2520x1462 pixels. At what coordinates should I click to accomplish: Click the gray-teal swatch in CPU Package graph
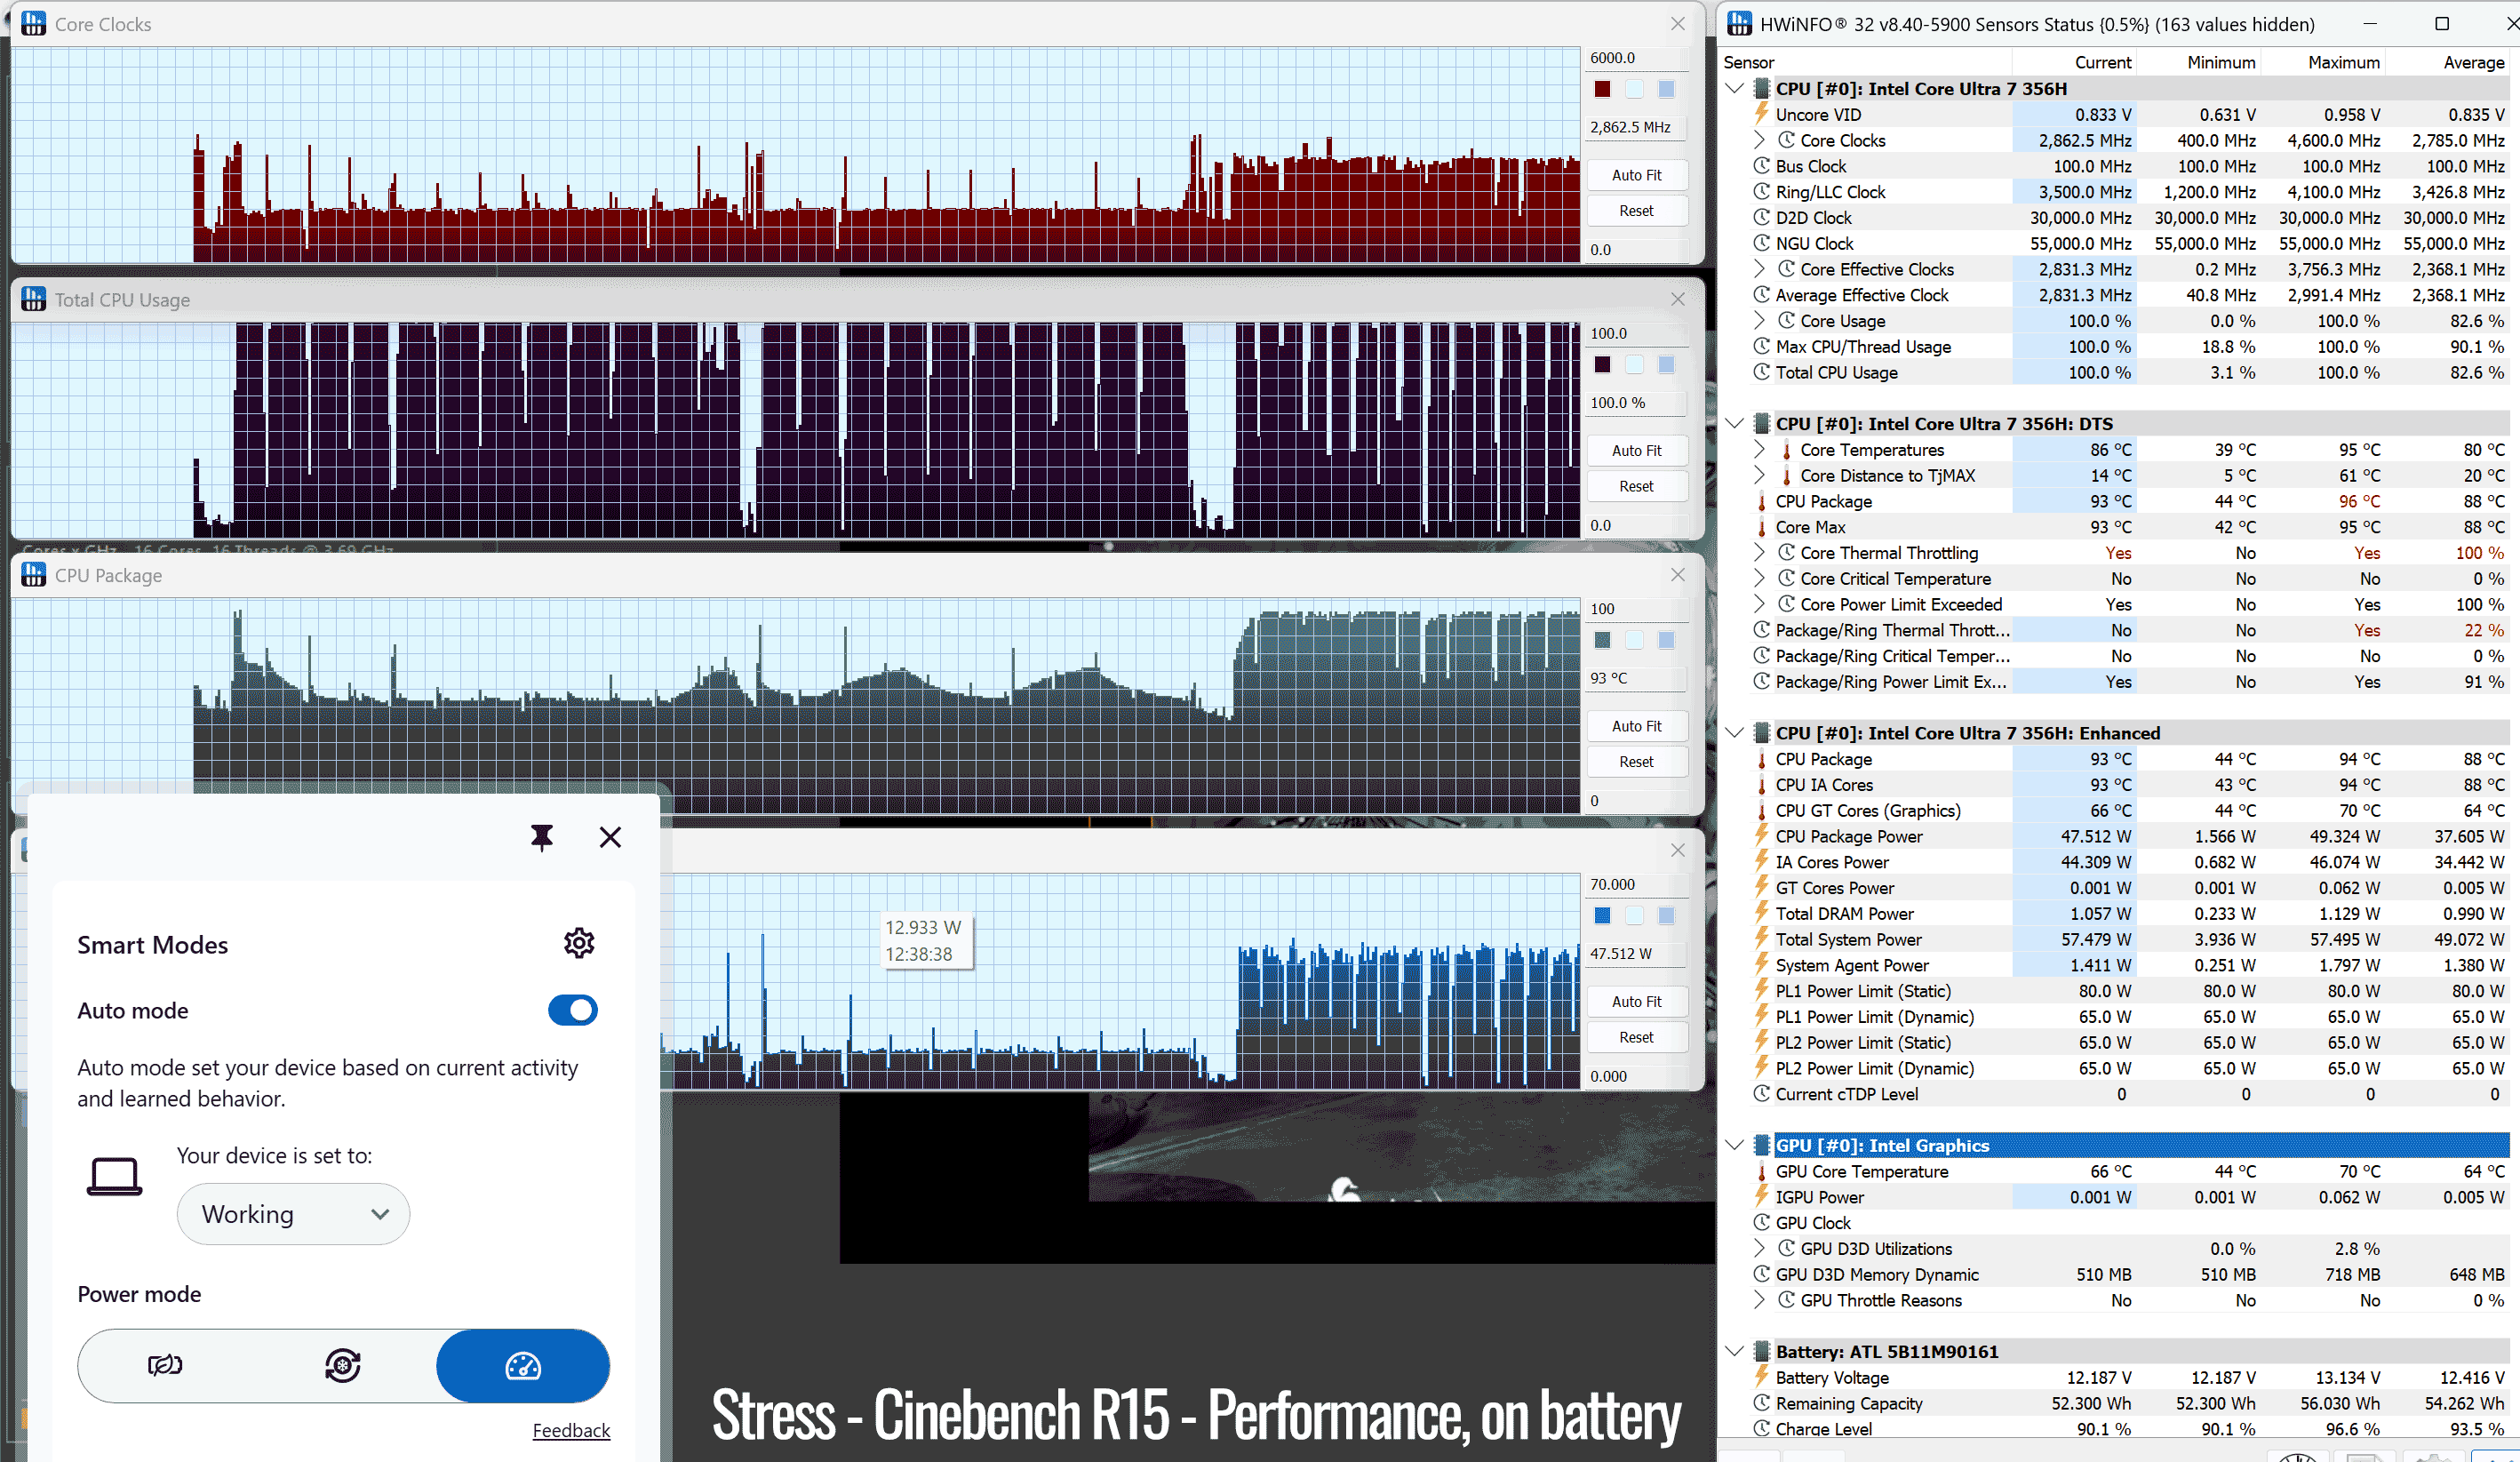[x=1603, y=640]
